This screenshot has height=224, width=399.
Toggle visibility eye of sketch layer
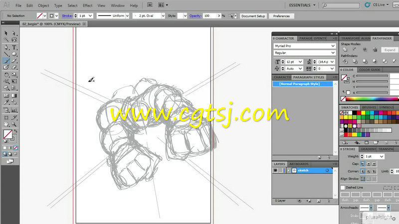[x=275, y=170]
